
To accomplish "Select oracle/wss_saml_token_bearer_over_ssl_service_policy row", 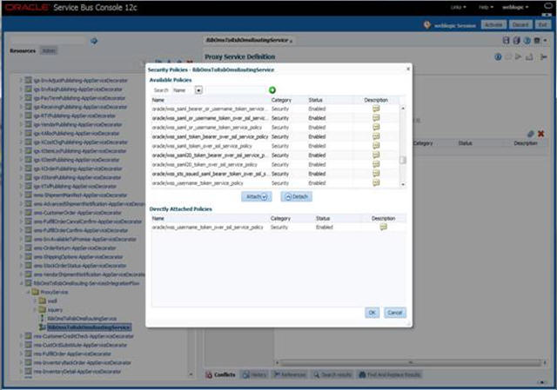I will (x=275, y=136).
